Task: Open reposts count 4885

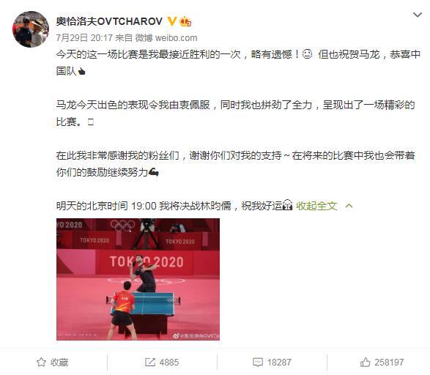Action: 169,363
